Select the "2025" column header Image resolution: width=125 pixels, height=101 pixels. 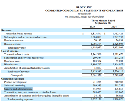(x=92, y=27)
